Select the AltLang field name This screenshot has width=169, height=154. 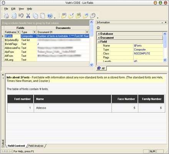point(9,60)
